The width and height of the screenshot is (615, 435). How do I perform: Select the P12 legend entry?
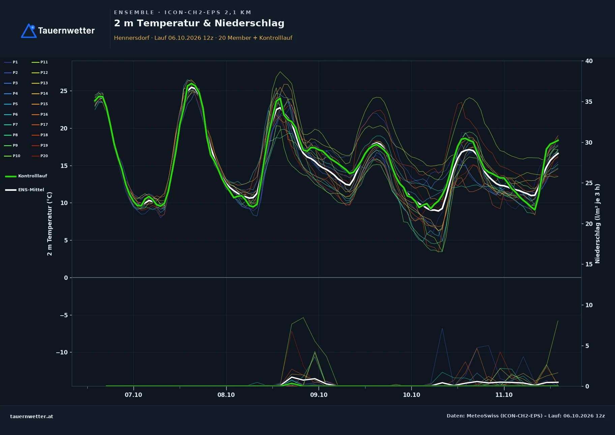point(40,73)
